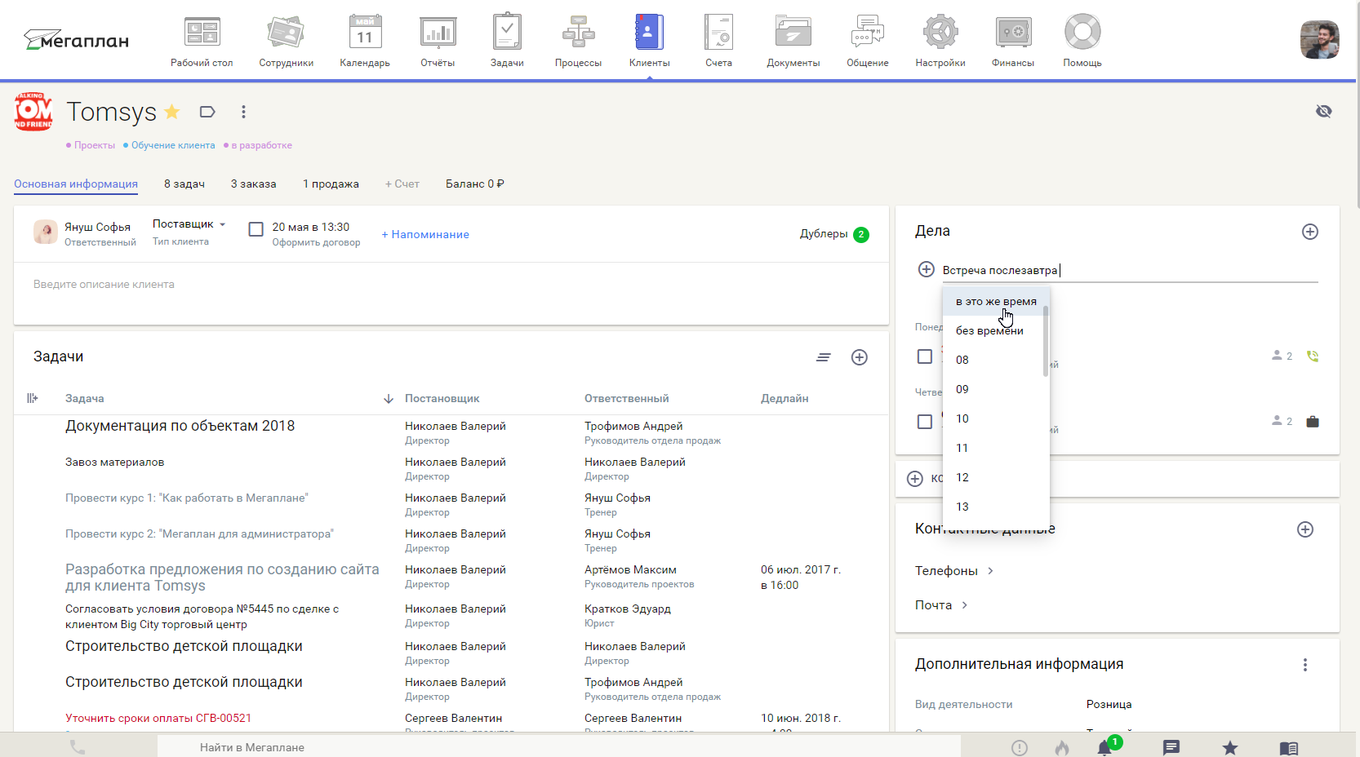
Task: Click the + Напоминание link
Action: [x=425, y=234]
